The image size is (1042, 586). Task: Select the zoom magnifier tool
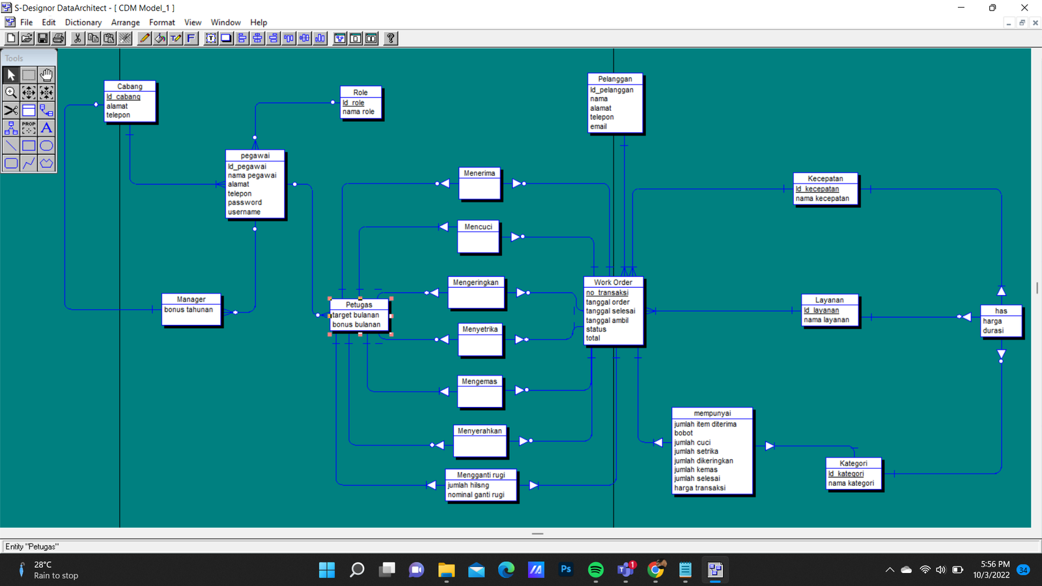(x=11, y=92)
